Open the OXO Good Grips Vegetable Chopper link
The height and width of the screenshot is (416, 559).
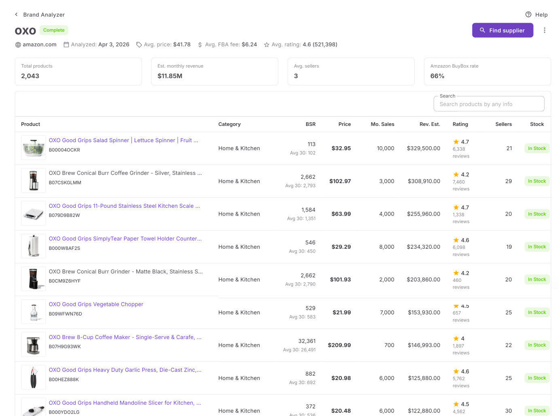[x=96, y=304]
